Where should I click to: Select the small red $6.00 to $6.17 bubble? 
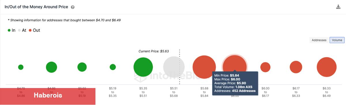tap(265, 67)
